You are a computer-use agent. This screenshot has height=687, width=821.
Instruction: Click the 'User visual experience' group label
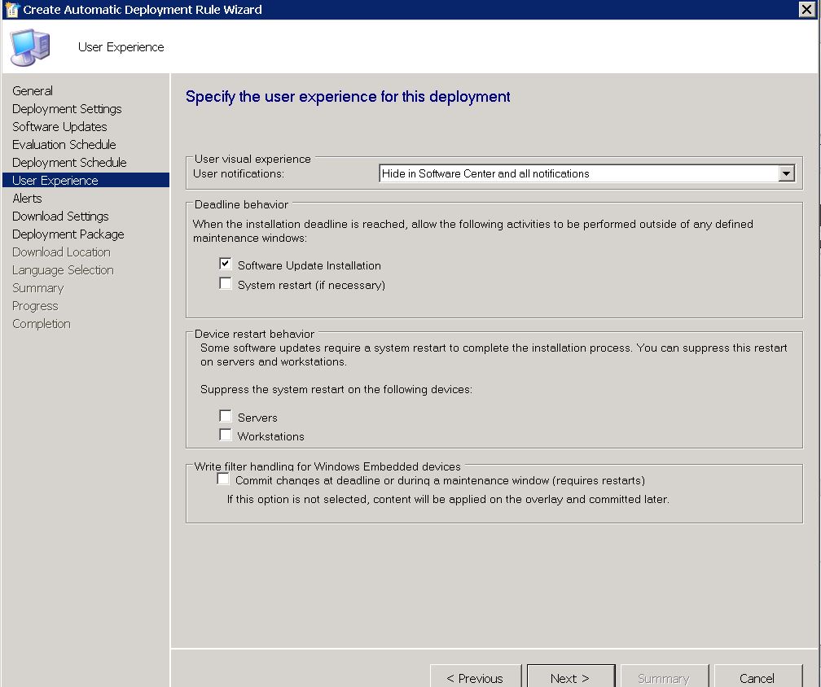(252, 159)
